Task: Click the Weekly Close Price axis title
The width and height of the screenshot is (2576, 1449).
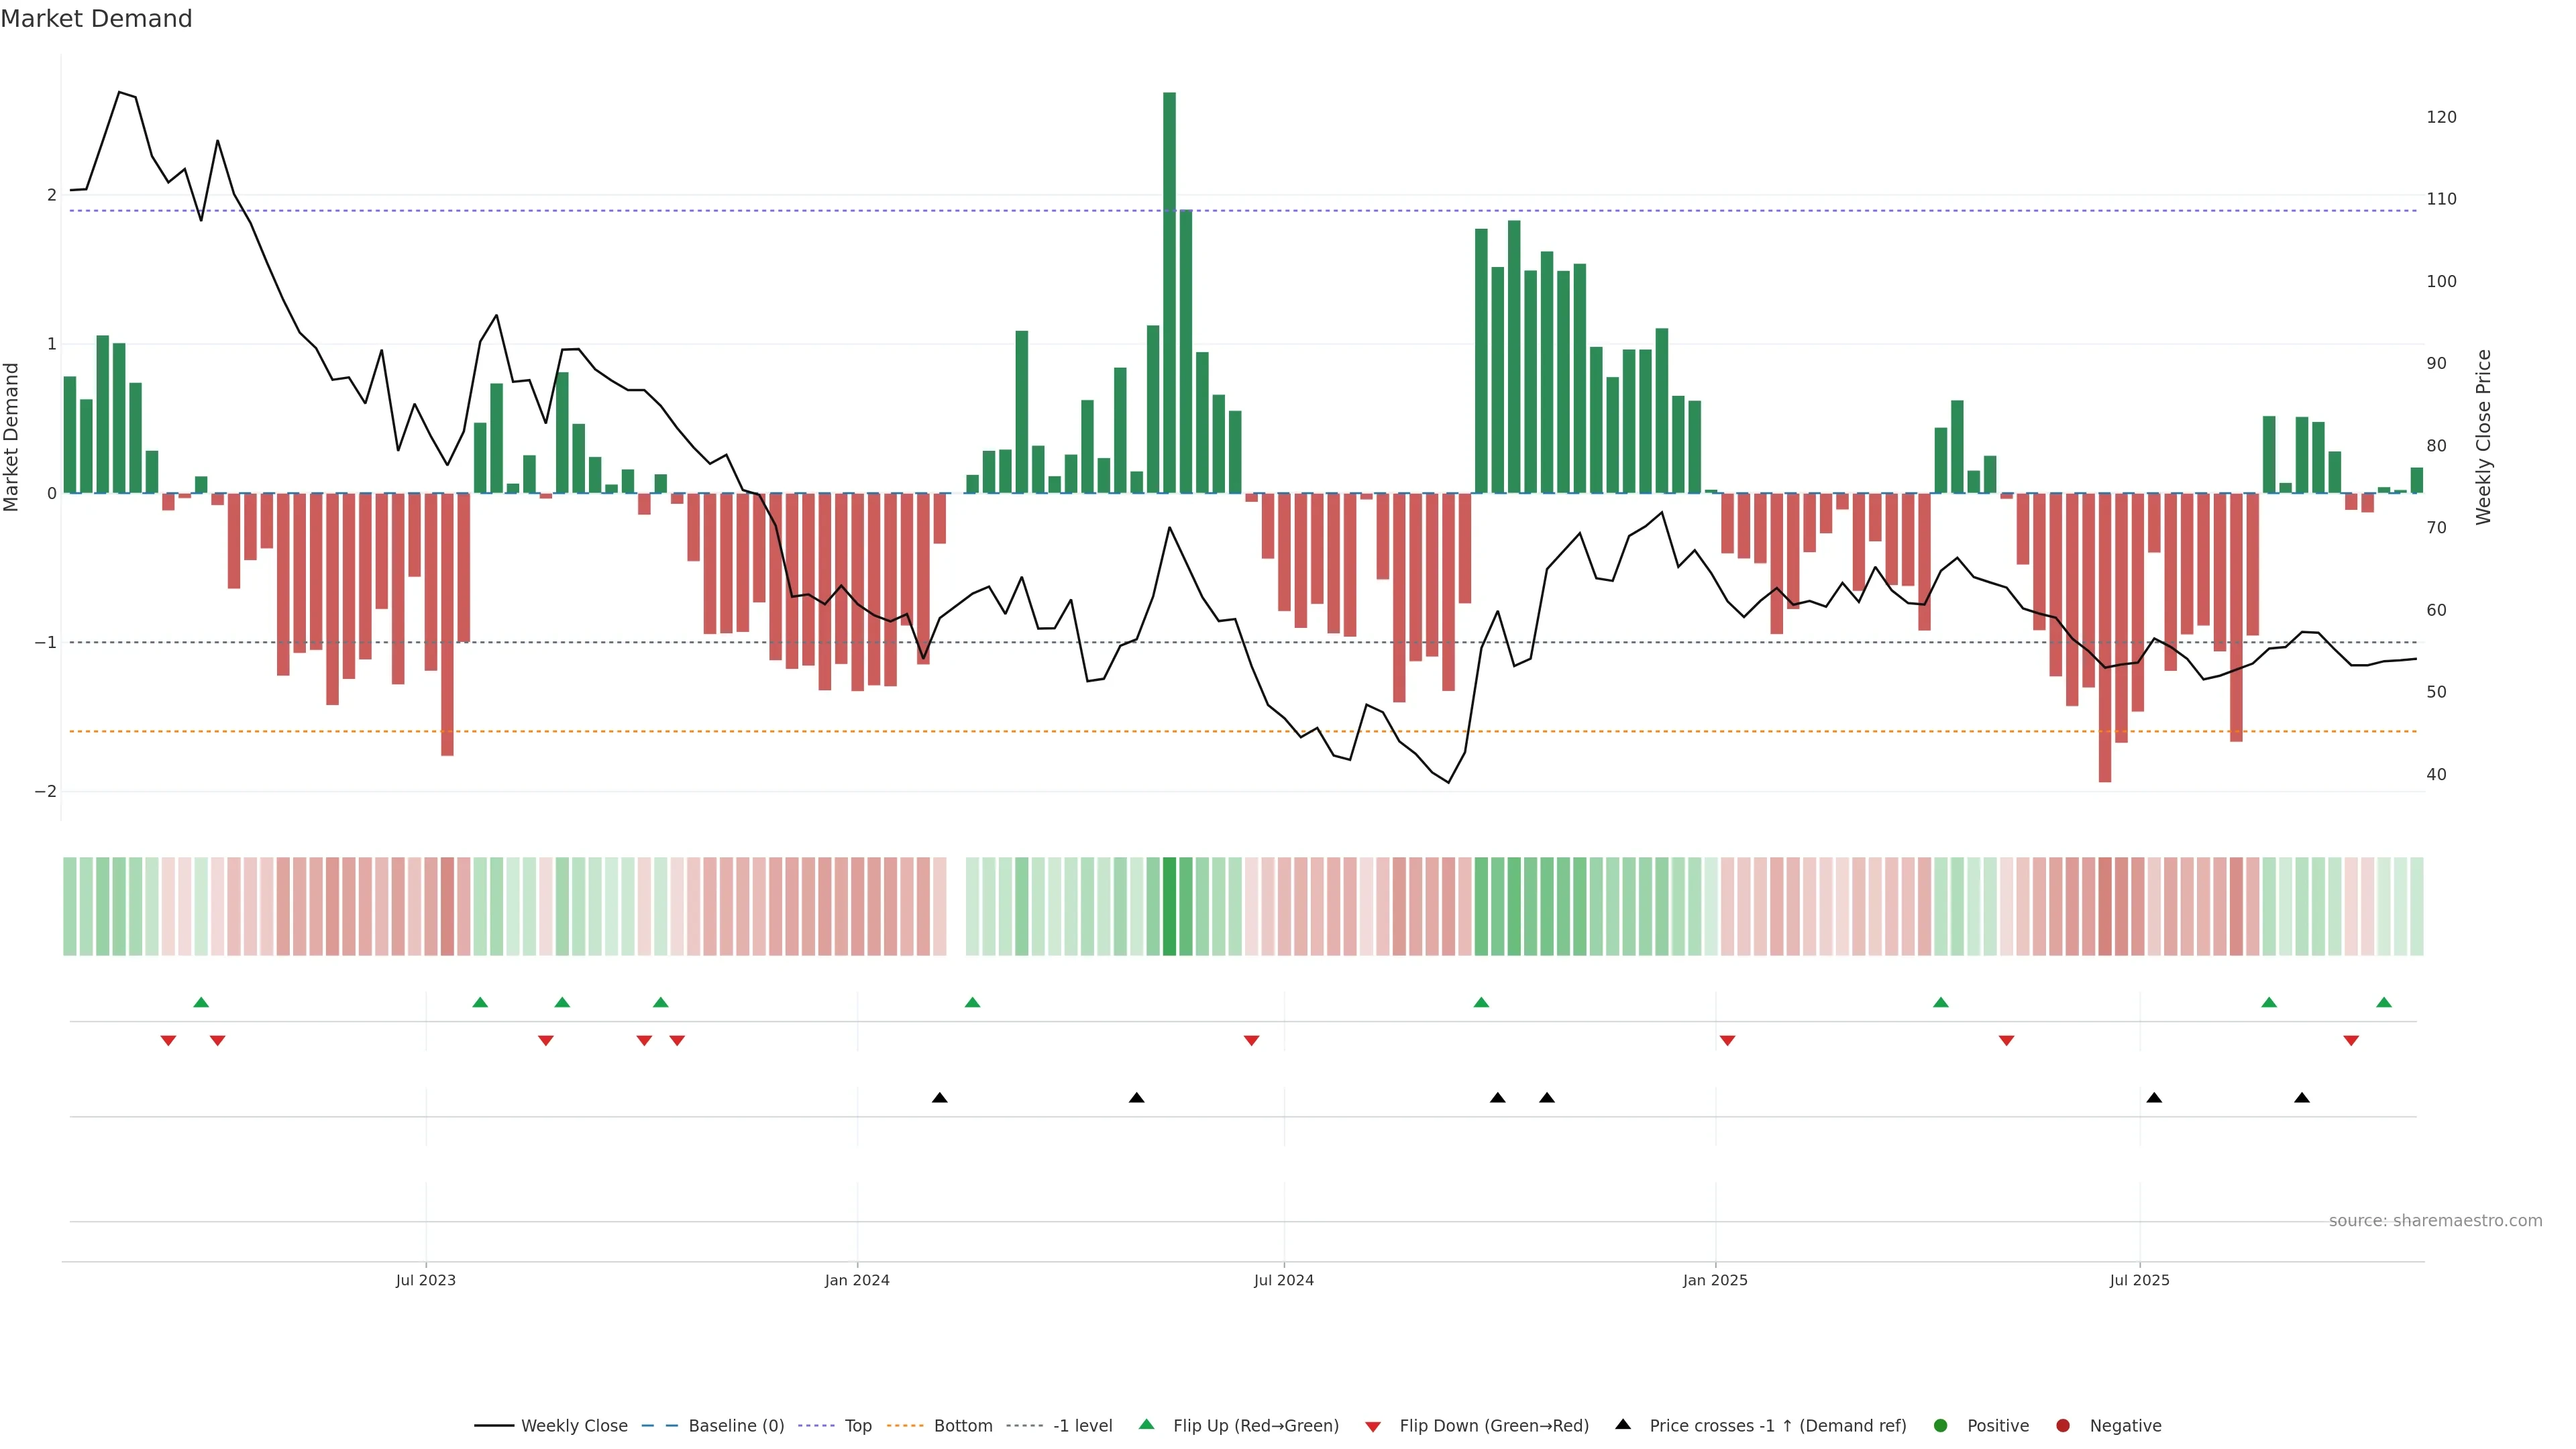Action: pyautogui.click(x=2483, y=437)
